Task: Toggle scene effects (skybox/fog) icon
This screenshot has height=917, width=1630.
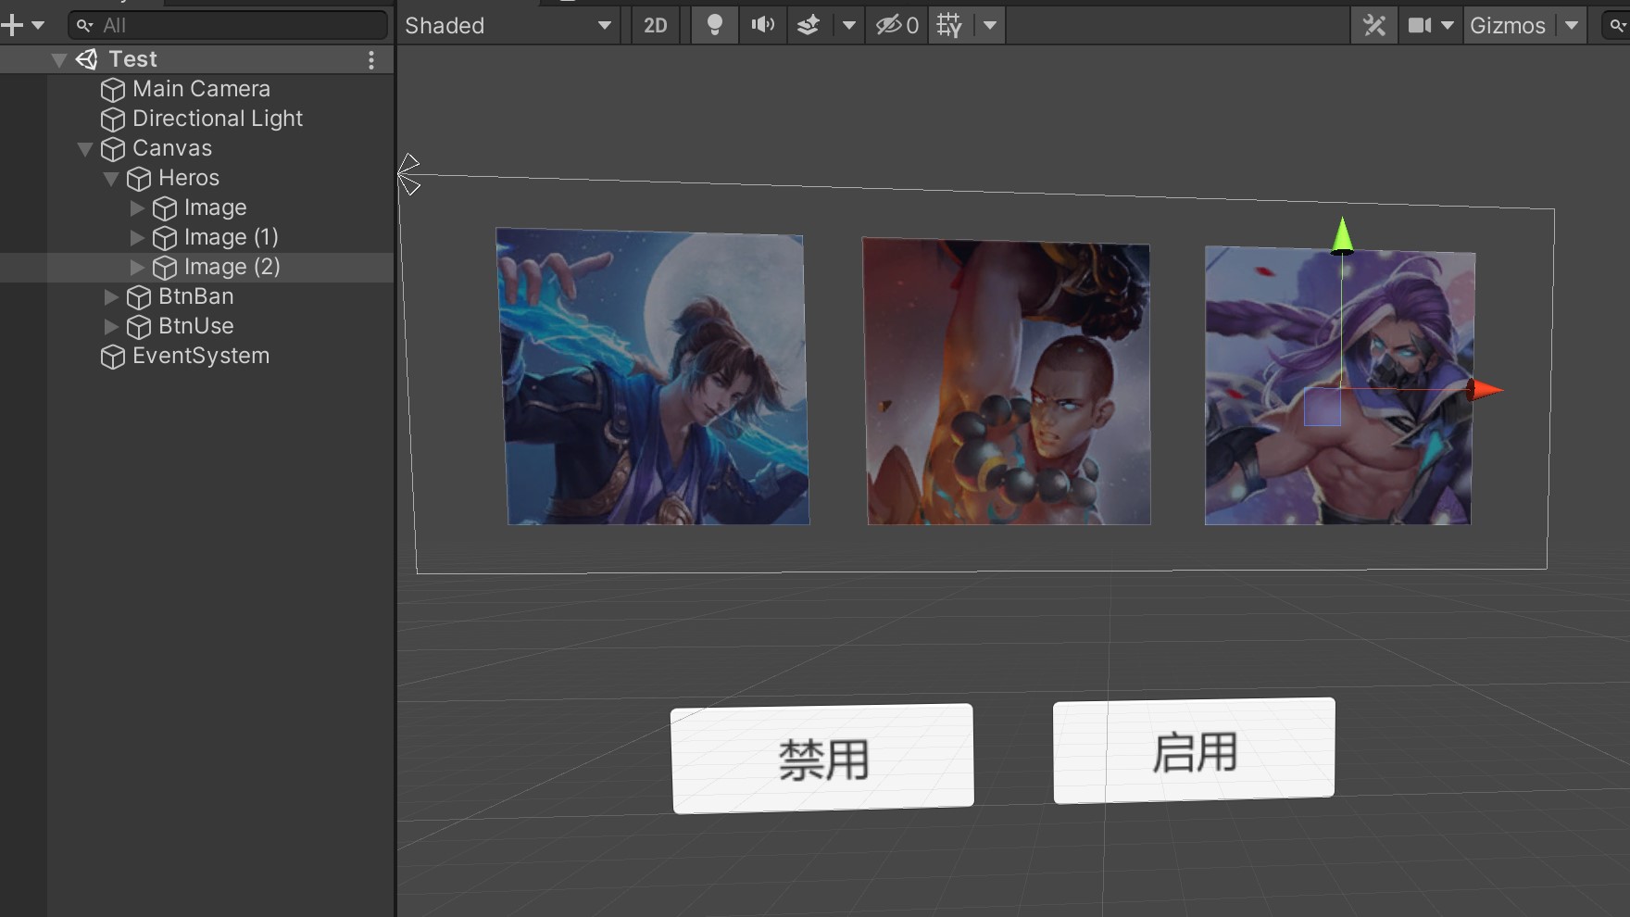Action: click(809, 25)
